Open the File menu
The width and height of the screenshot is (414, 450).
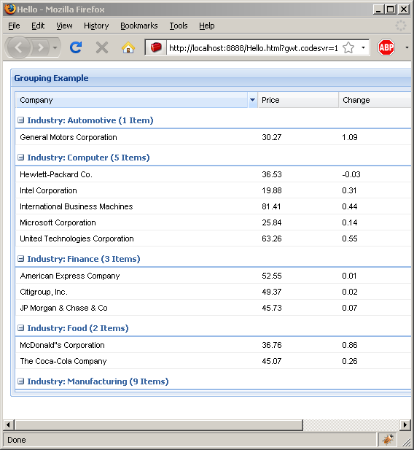[14, 26]
